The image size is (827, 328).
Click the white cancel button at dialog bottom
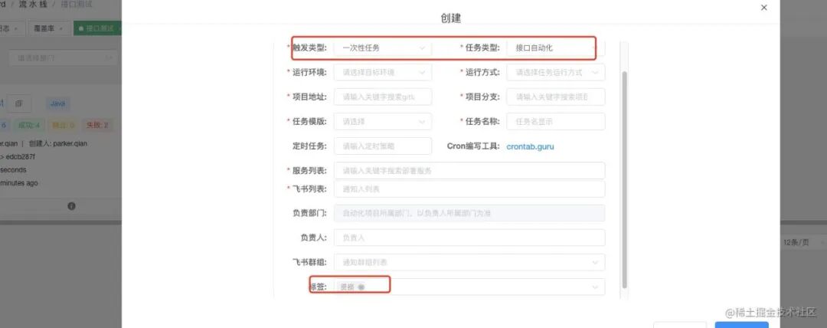coord(680,325)
